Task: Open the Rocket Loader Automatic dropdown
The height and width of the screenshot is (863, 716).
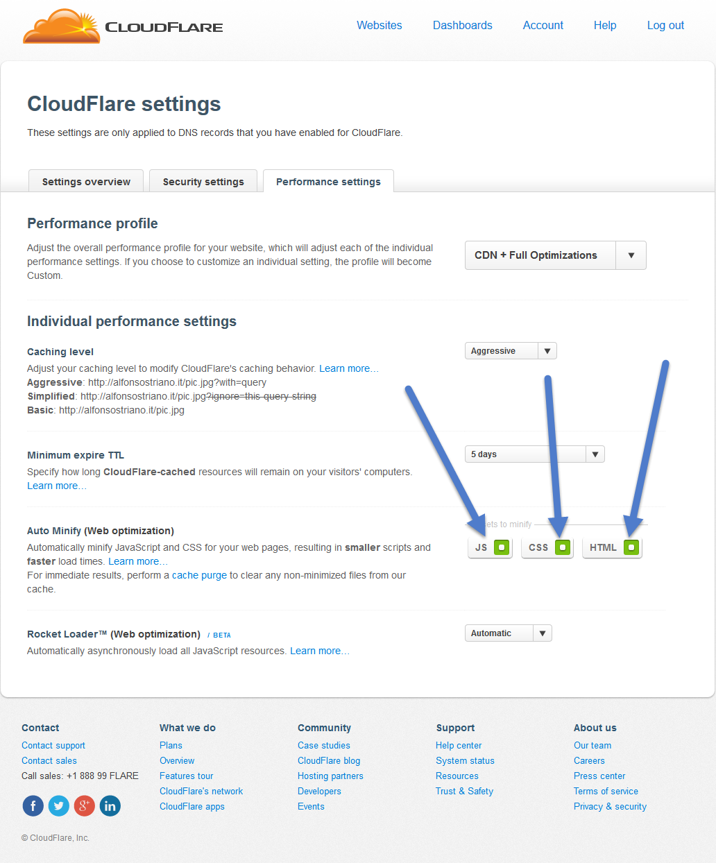Action: click(x=508, y=633)
